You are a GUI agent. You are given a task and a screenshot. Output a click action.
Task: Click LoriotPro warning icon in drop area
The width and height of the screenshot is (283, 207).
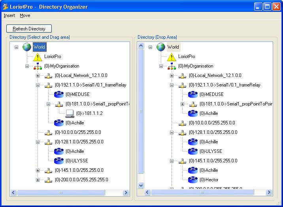pyautogui.click(x=172, y=56)
